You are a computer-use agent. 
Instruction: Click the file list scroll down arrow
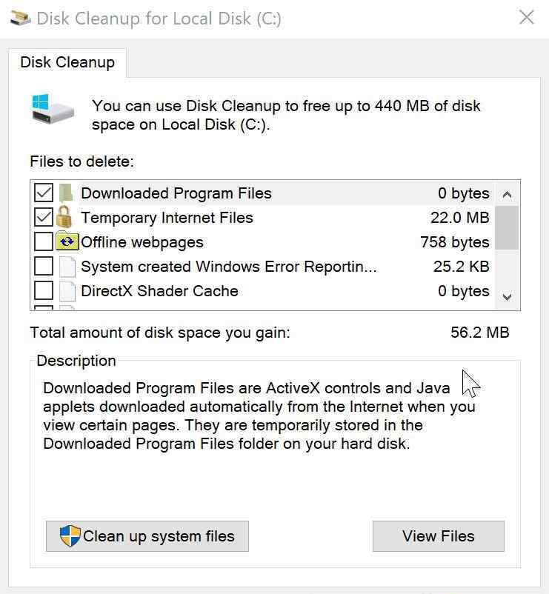[x=507, y=296]
